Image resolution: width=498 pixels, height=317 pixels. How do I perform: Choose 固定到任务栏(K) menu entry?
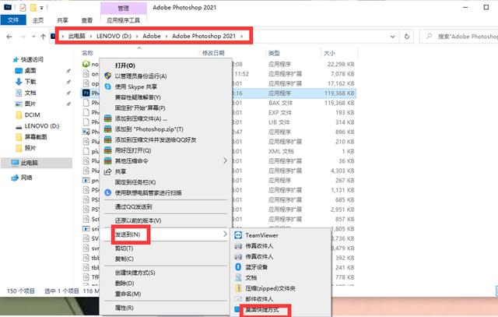pos(165,182)
